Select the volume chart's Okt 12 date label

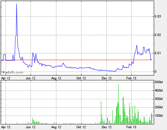[x=81, y=127]
